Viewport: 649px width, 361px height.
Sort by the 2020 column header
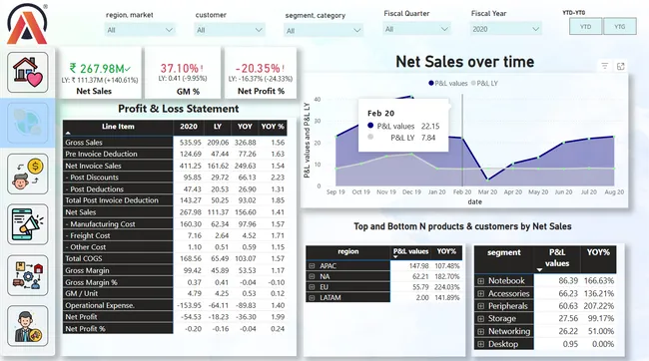click(189, 127)
